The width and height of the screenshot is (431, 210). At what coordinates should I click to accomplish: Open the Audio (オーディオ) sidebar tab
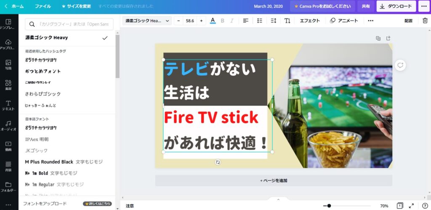(8, 125)
